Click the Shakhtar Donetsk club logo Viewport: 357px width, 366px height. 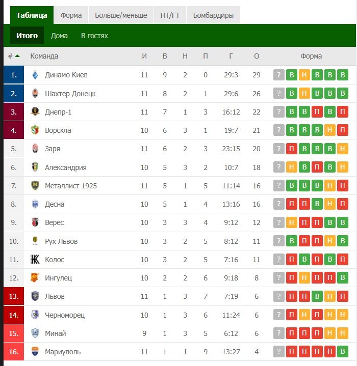pos(35,94)
